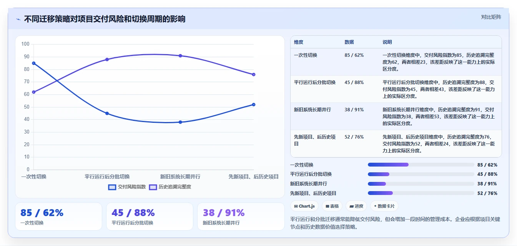
Task: Toggle the 交付风险指数 legend item
Action: [x=127, y=187]
